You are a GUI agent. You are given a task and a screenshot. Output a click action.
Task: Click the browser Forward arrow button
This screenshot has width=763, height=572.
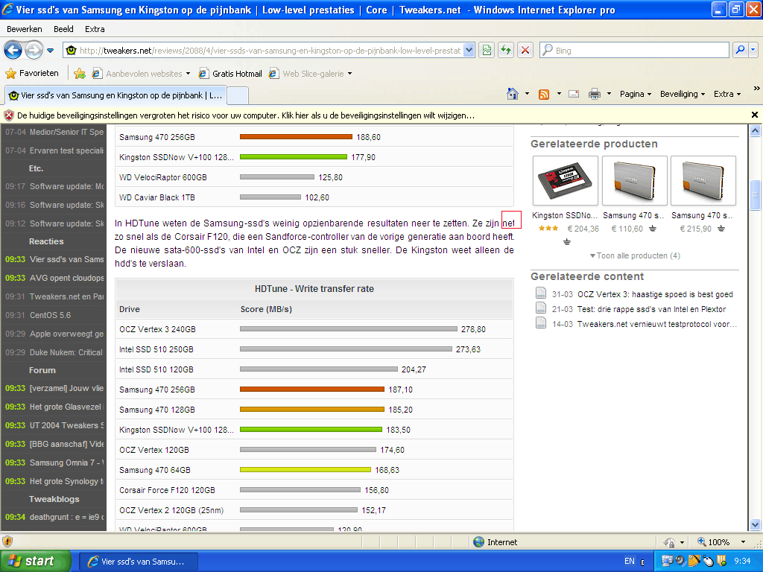click(x=34, y=50)
